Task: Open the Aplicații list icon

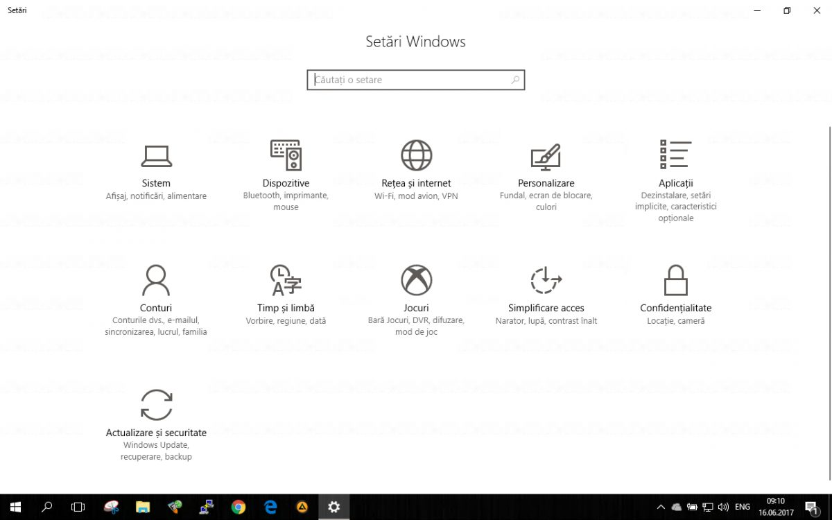Action: pos(675,154)
